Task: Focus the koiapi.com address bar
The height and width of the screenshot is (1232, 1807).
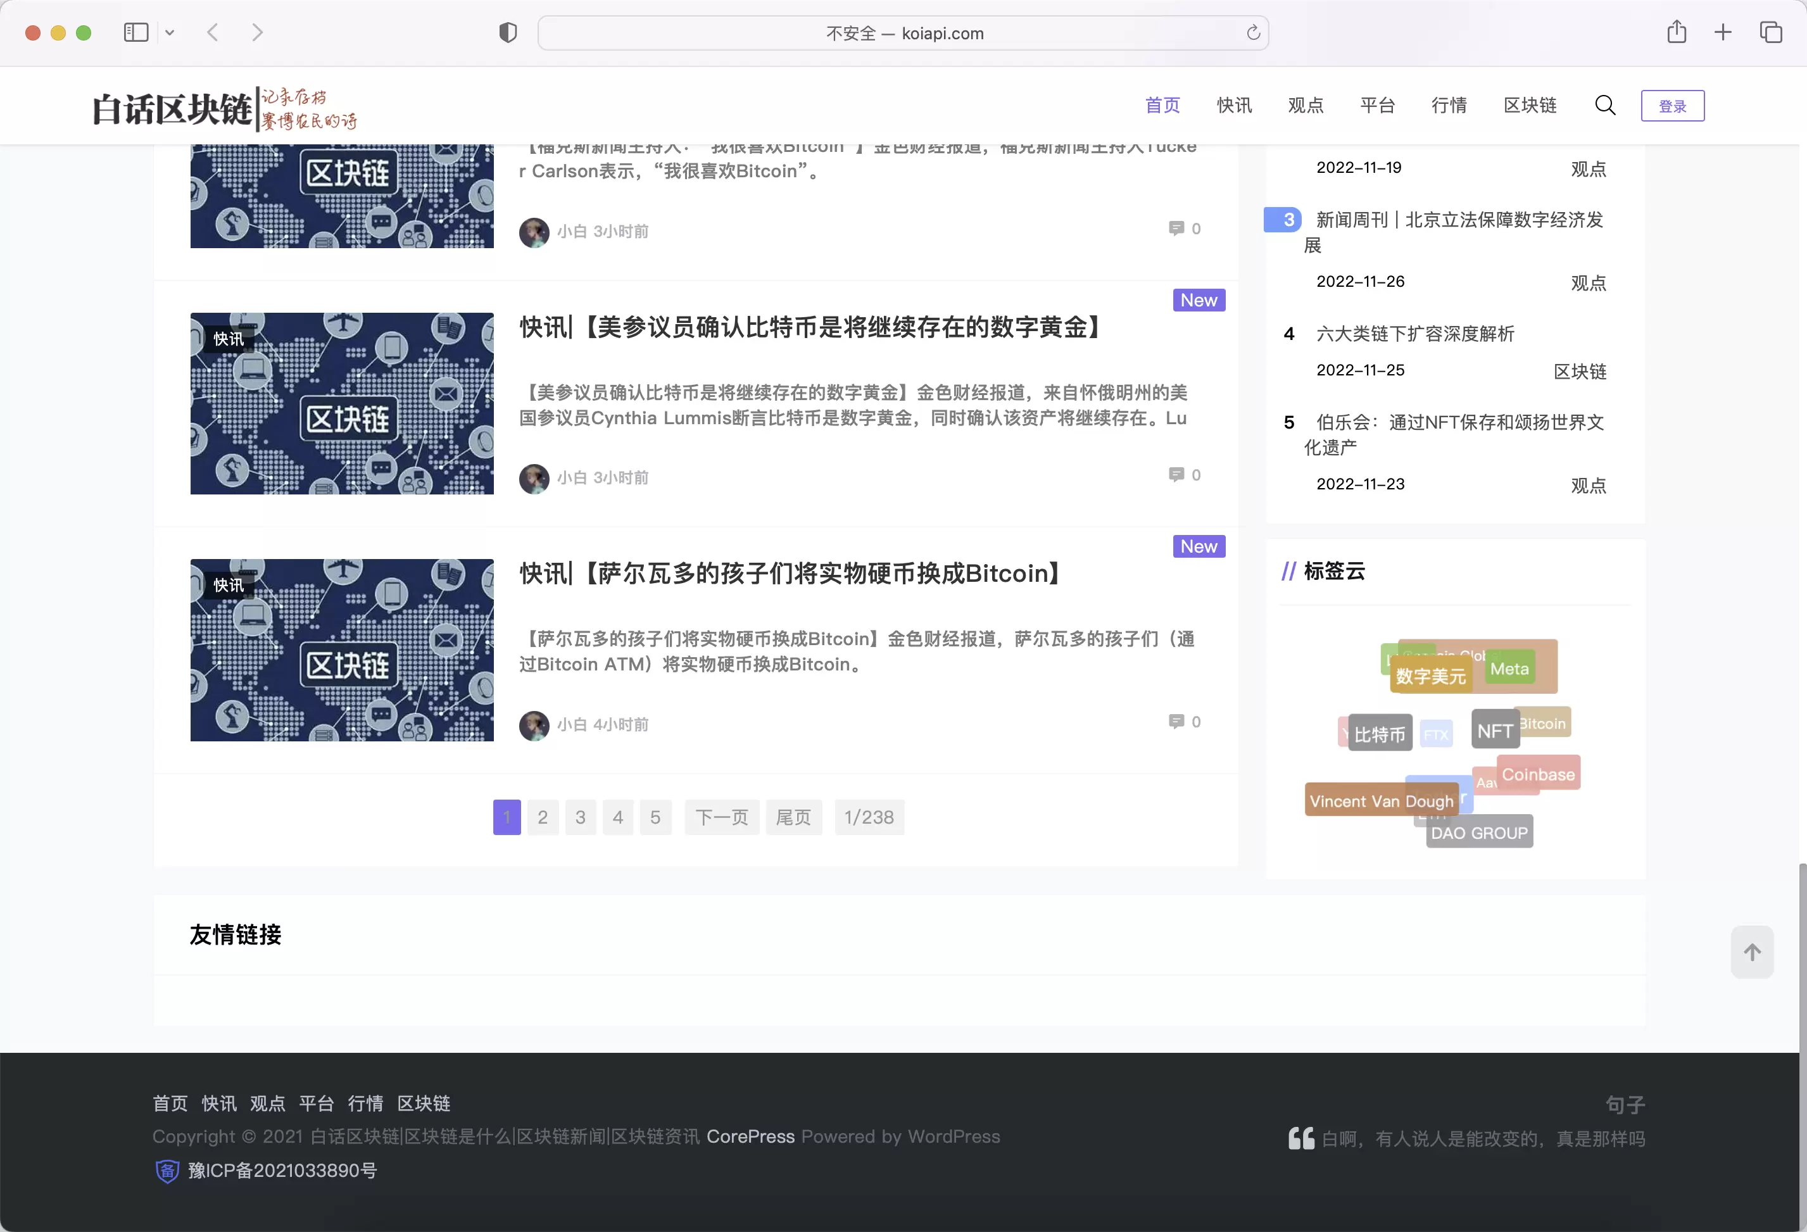Action: coord(903,34)
